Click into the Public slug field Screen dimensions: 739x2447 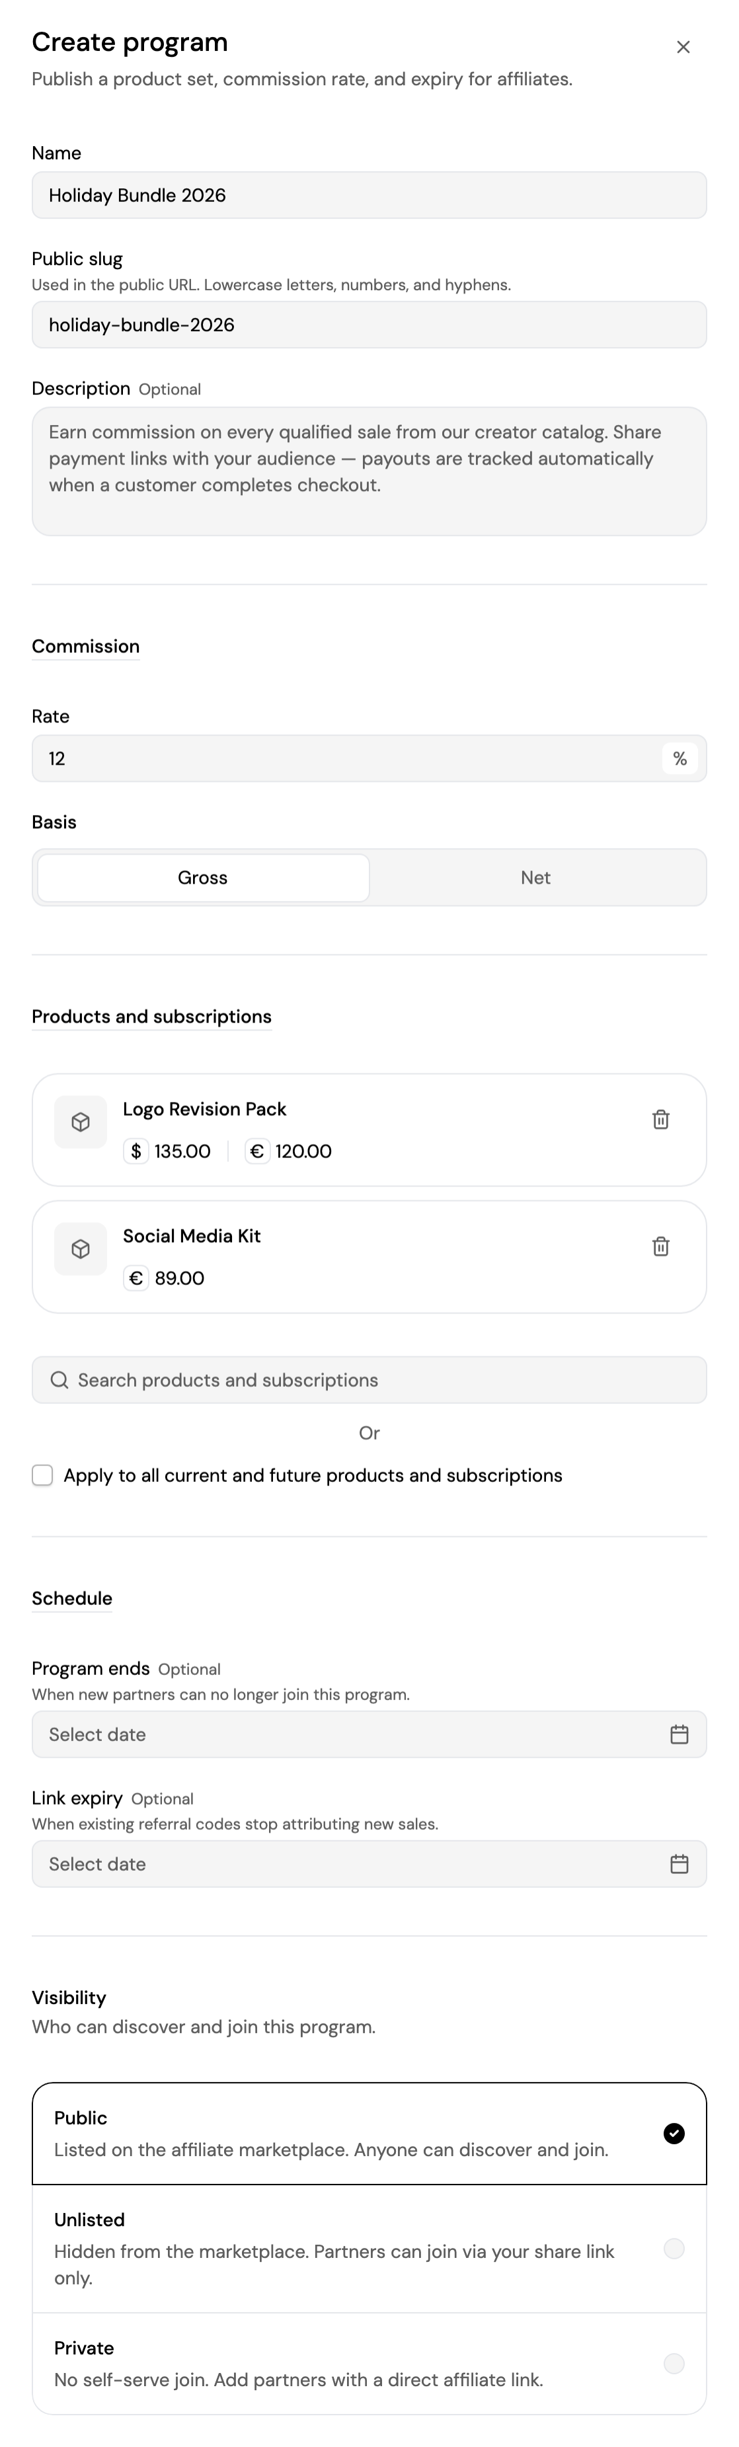tap(369, 324)
